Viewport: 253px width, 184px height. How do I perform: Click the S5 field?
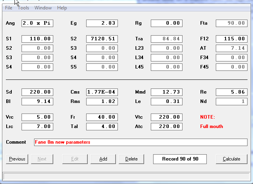tap(102, 67)
